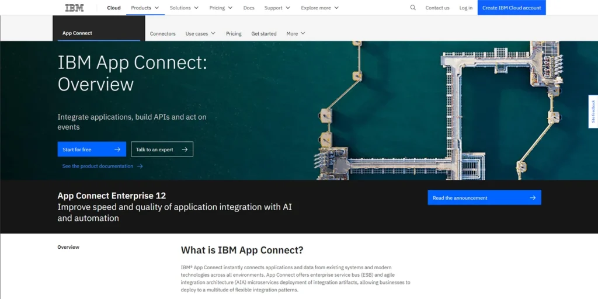The width and height of the screenshot is (598, 299).
Task: Click Create IBM Cloud account button
Action: (x=512, y=8)
